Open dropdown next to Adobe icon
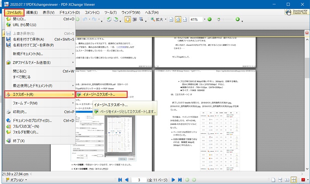Screen dimensions: 310x184 coord(307,180)
